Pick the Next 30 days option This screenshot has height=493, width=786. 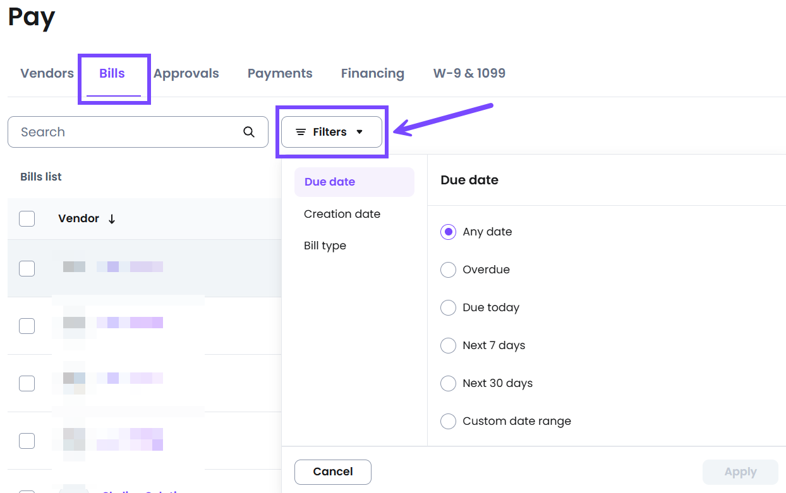(x=448, y=383)
